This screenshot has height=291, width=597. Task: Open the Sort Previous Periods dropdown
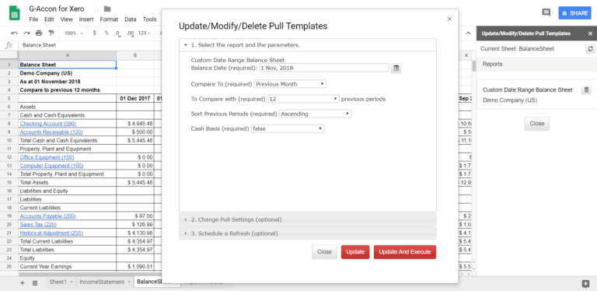point(316,114)
